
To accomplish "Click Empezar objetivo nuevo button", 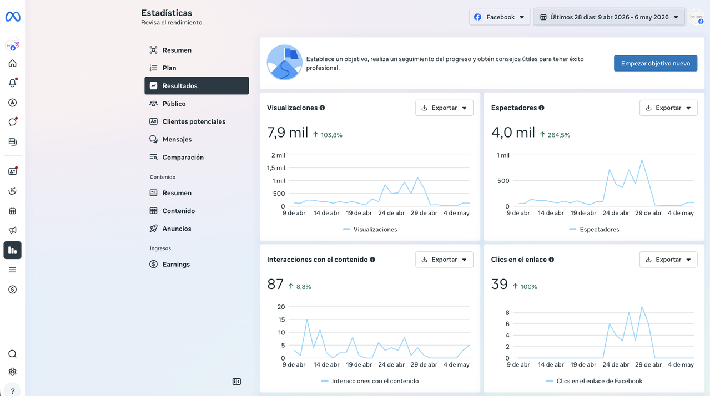I will point(656,63).
